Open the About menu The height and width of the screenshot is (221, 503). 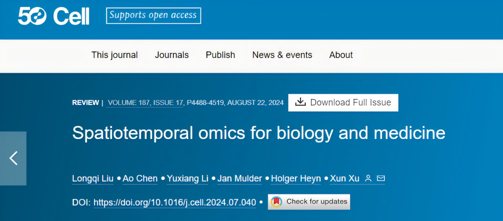(341, 55)
